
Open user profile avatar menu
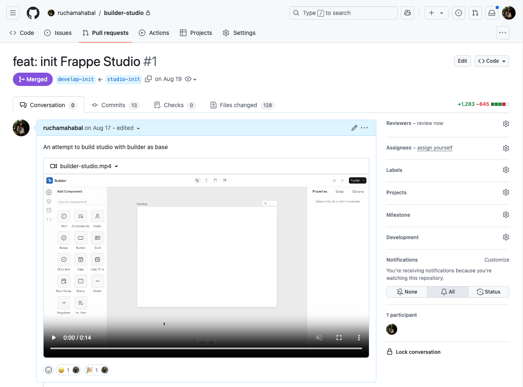tap(509, 13)
